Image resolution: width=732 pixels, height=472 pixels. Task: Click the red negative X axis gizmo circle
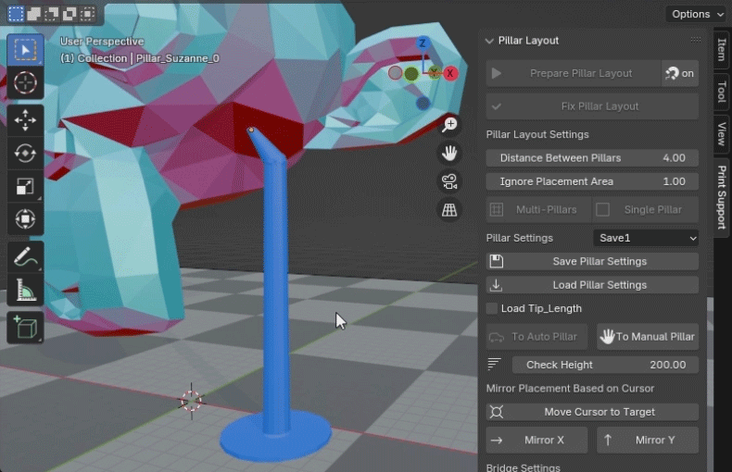pos(395,73)
